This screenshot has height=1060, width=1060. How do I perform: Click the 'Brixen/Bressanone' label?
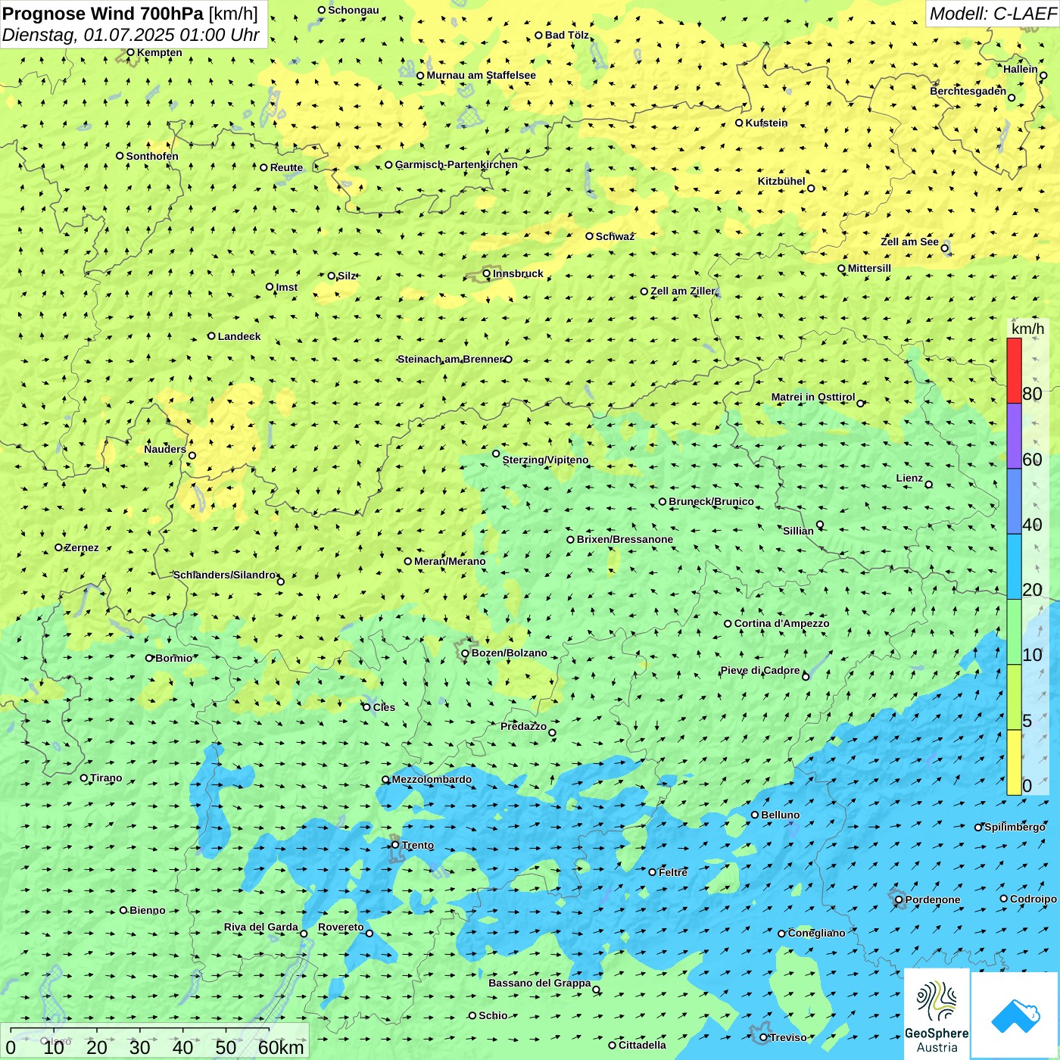tap(625, 539)
